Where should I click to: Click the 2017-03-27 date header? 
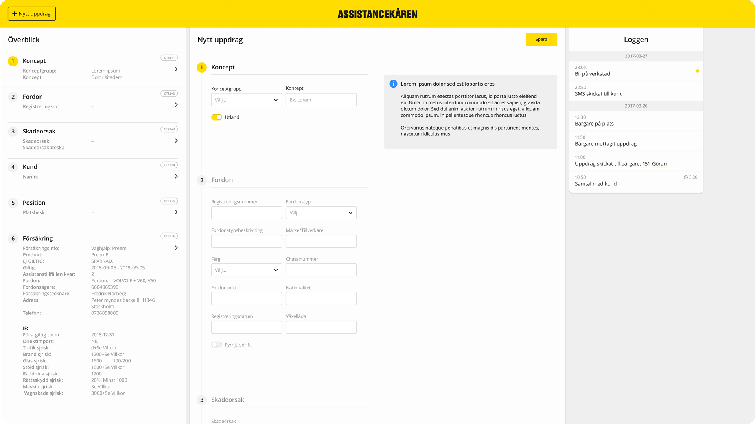[x=636, y=56]
